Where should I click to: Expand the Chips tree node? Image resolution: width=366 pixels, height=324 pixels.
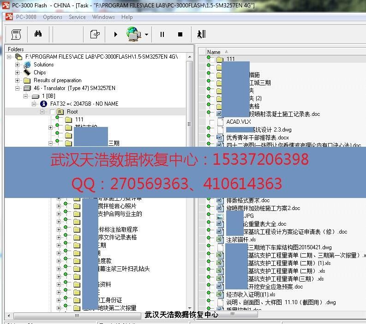18,72
